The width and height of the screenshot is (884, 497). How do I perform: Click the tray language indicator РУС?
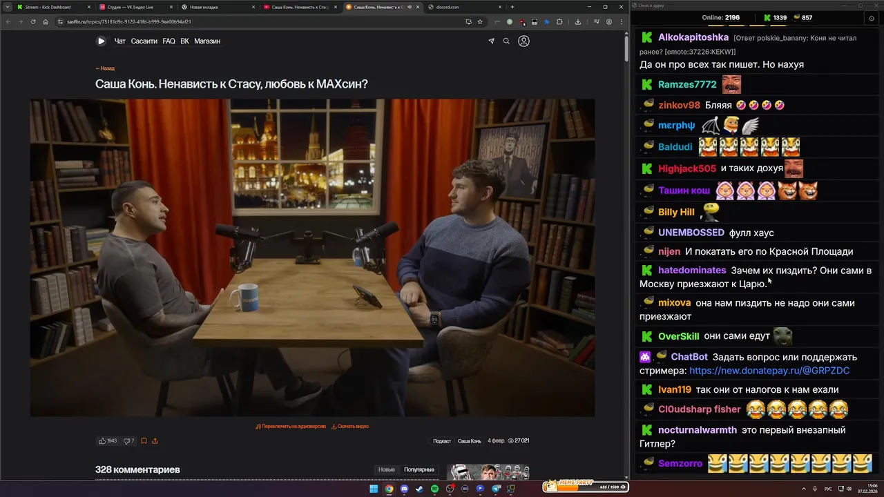tap(828, 489)
